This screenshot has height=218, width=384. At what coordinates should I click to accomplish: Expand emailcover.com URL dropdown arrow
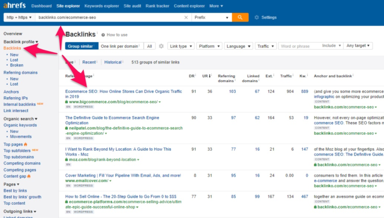pyautogui.click(x=110, y=181)
